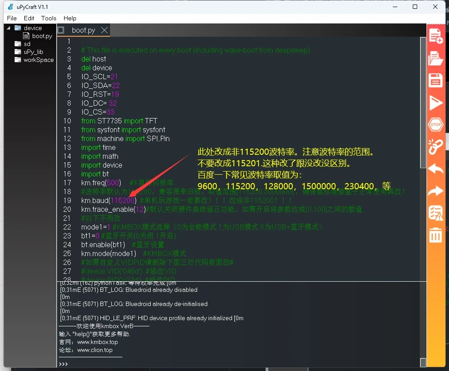Screen dimensions: 449x371
Task: Select boot.py in the device tree
Action: (42, 36)
